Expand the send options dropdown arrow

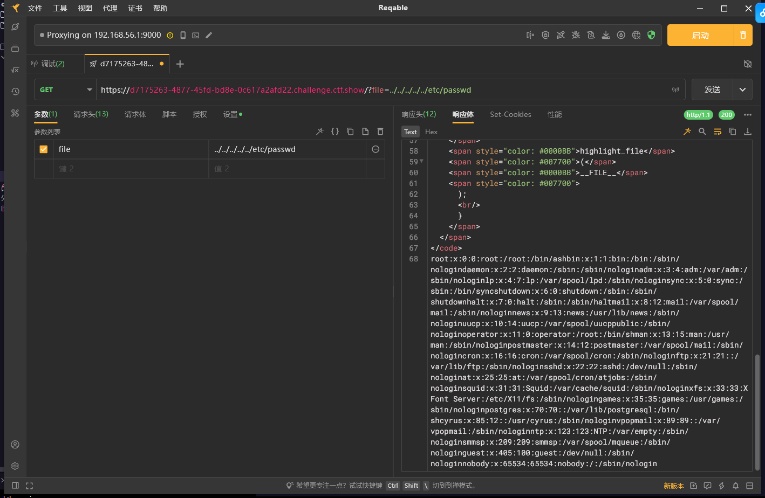click(743, 90)
